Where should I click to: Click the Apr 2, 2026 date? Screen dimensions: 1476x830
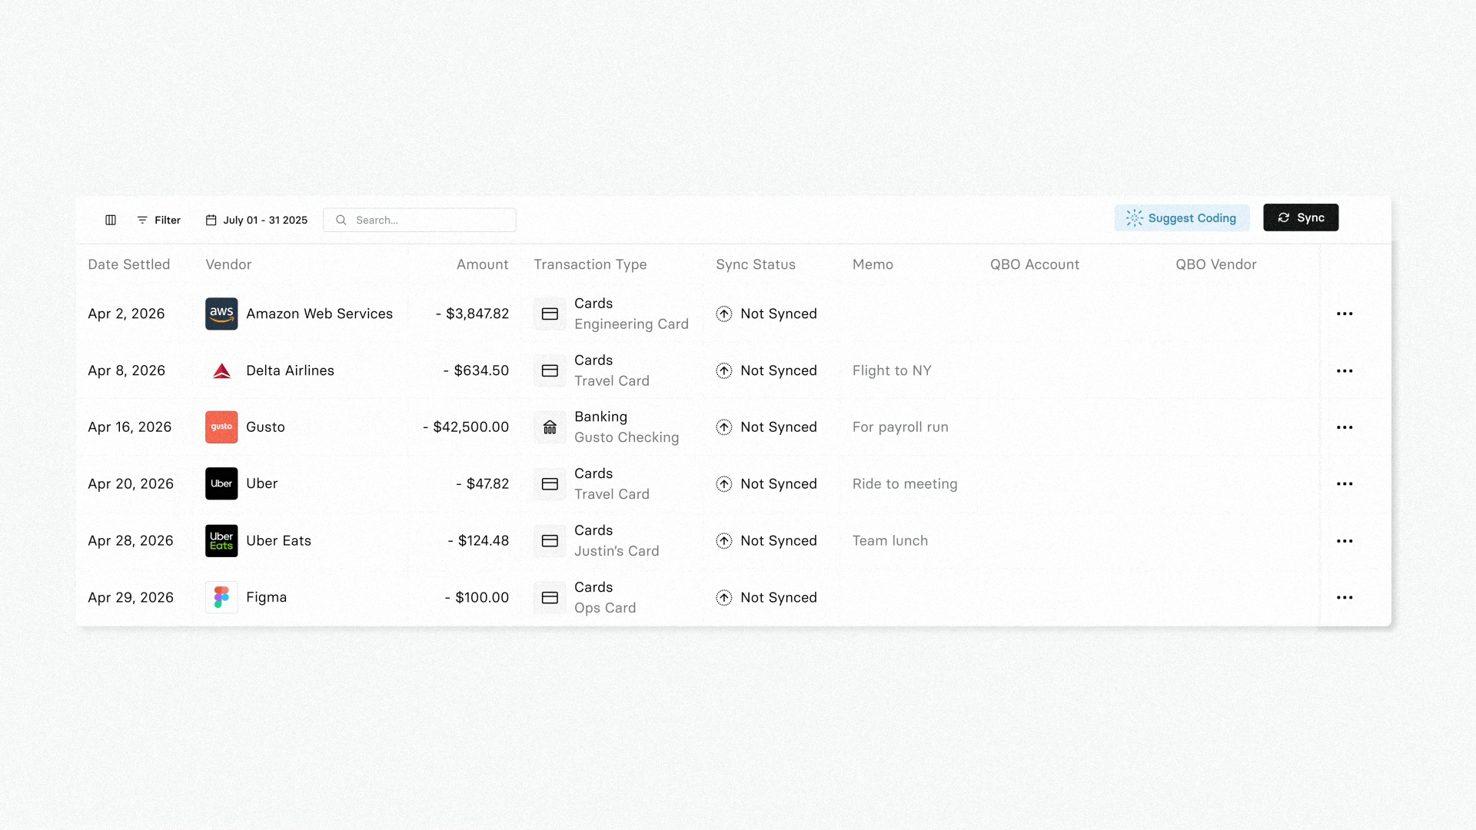click(126, 314)
